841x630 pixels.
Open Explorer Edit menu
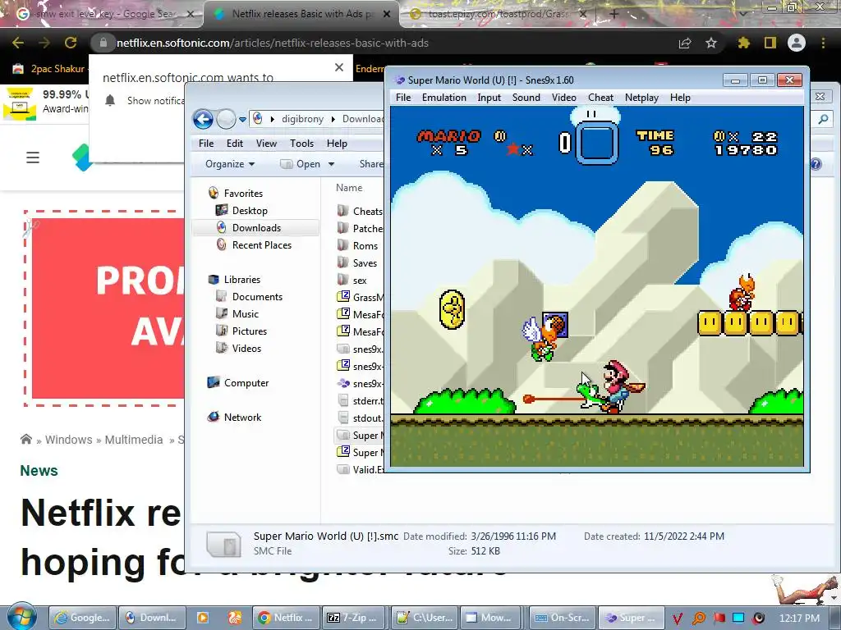(234, 143)
